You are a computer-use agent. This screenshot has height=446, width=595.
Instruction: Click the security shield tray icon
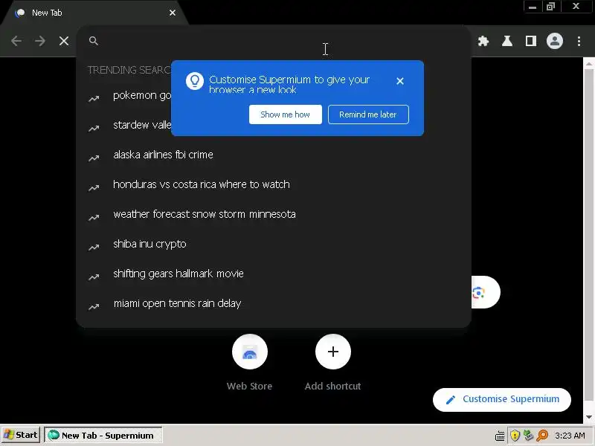tap(515, 436)
